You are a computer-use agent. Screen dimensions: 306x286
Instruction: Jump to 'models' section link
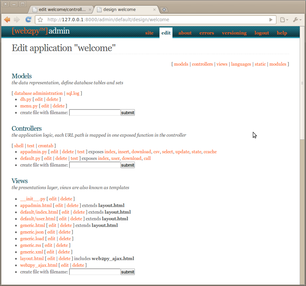(181, 64)
